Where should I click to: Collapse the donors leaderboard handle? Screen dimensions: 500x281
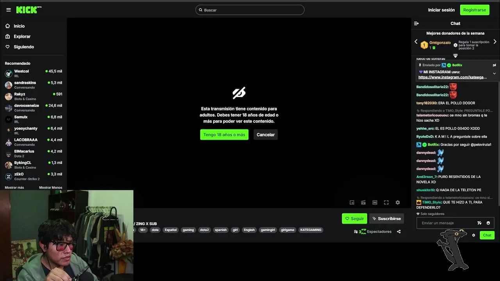click(x=455, y=56)
